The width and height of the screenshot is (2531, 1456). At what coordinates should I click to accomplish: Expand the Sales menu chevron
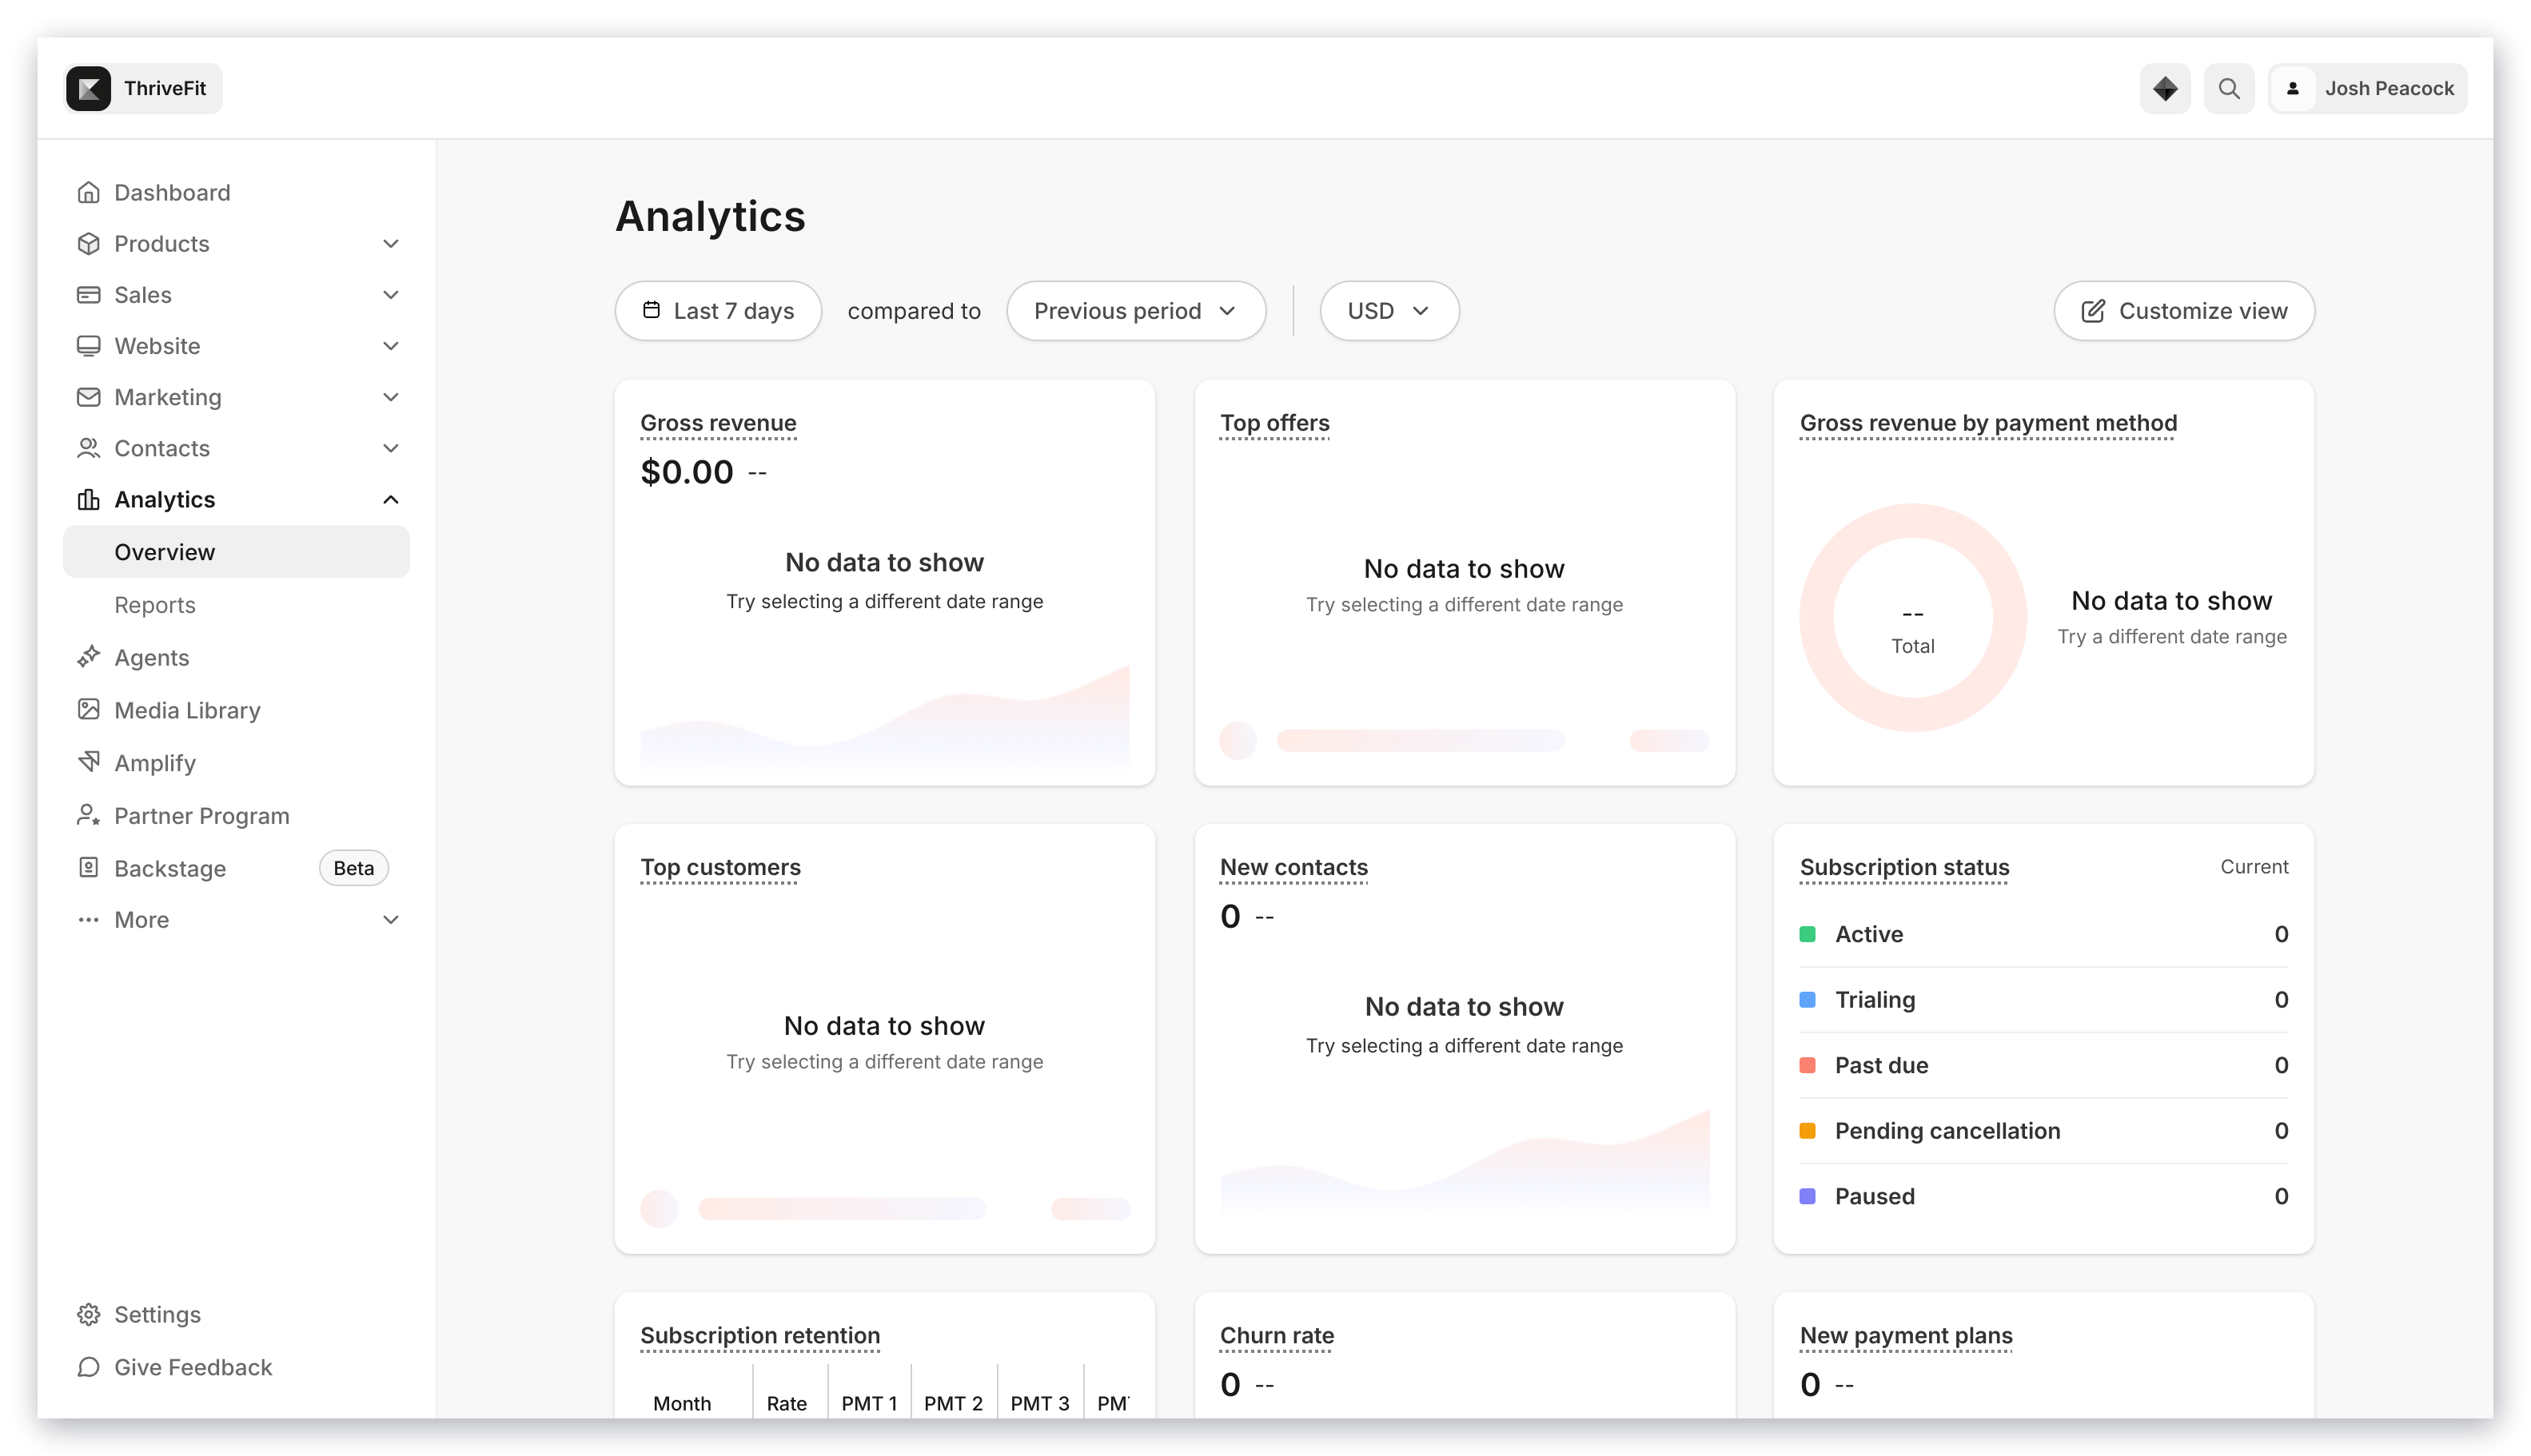(391, 294)
